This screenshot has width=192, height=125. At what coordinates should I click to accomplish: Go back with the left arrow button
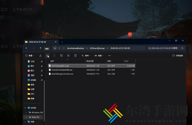coord(27,48)
